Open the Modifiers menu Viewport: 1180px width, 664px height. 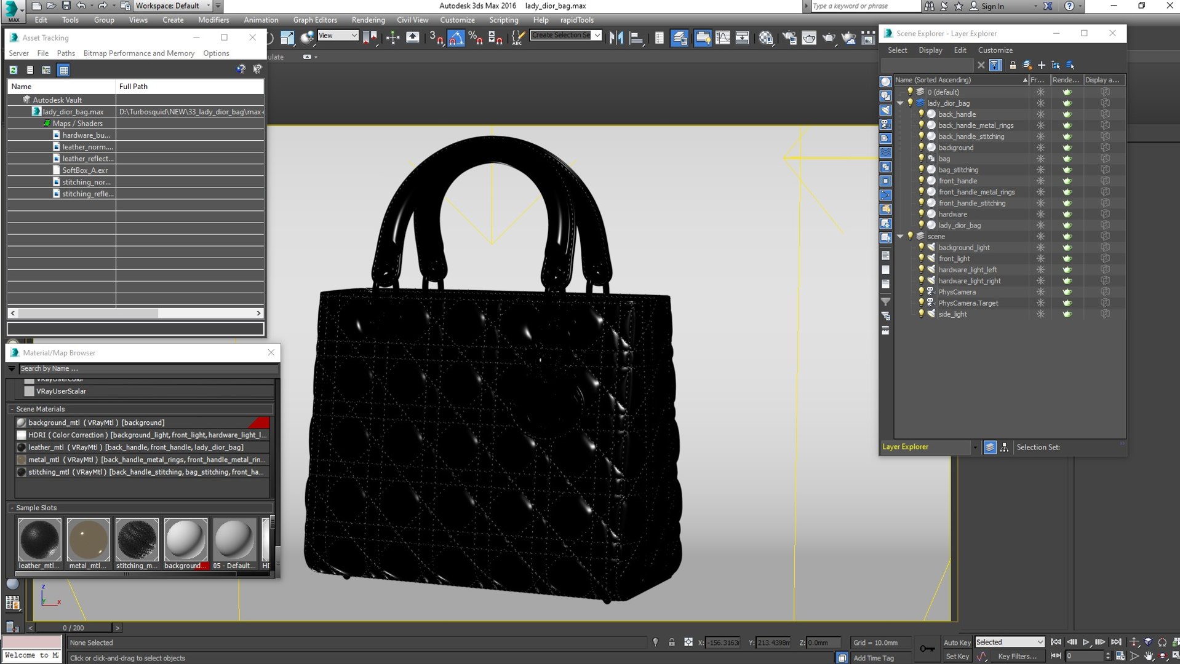[x=213, y=20]
